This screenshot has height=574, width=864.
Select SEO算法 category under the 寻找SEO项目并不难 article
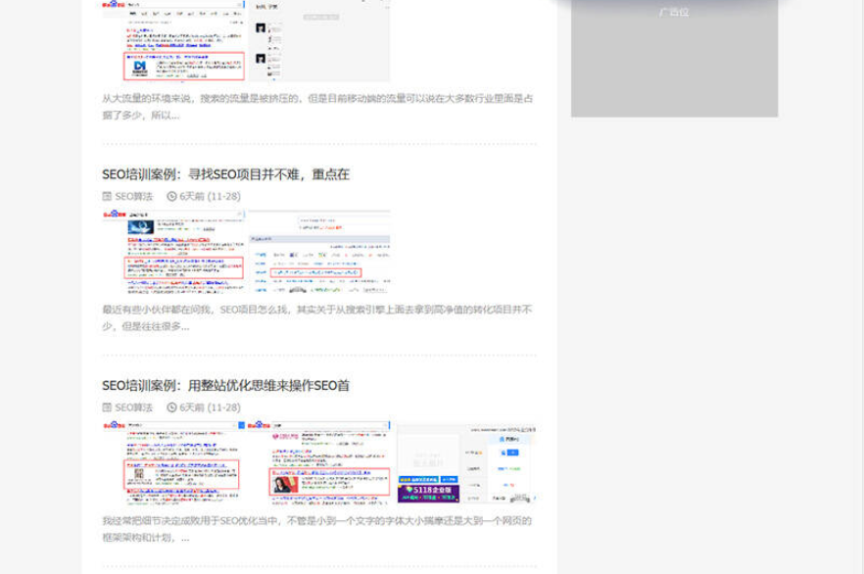133,196
